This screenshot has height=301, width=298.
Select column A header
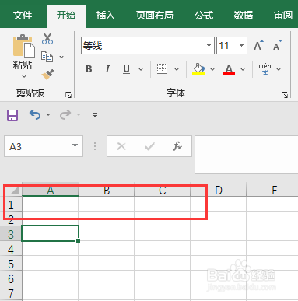point(51,191)
